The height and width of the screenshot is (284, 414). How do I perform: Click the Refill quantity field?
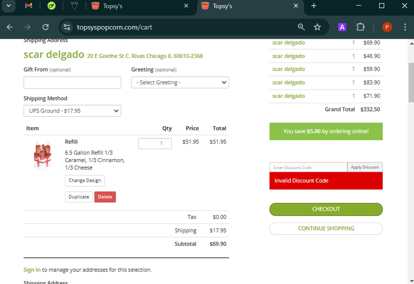[x=155, y=143]
